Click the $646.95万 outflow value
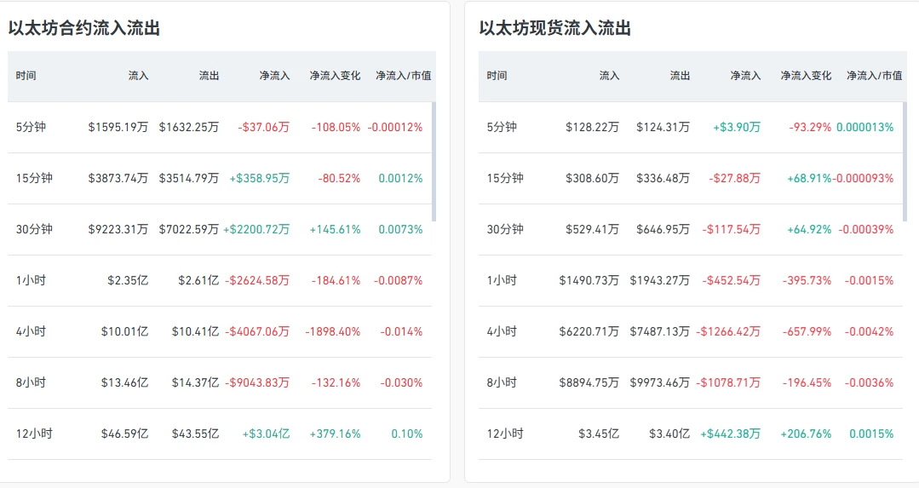 [x=663, y=229]
